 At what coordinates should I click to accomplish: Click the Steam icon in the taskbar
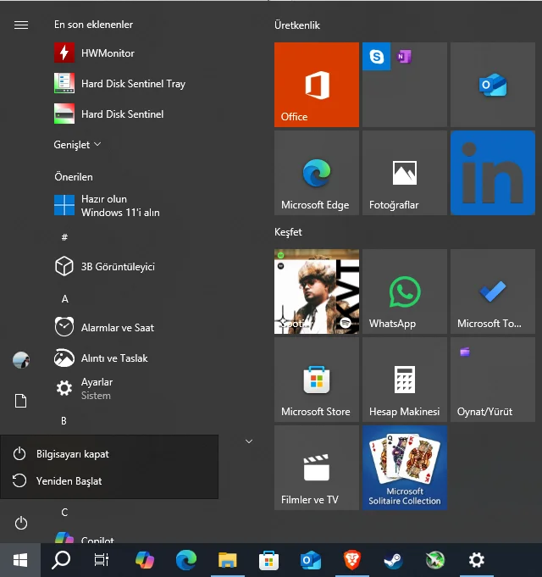(394, 559)
